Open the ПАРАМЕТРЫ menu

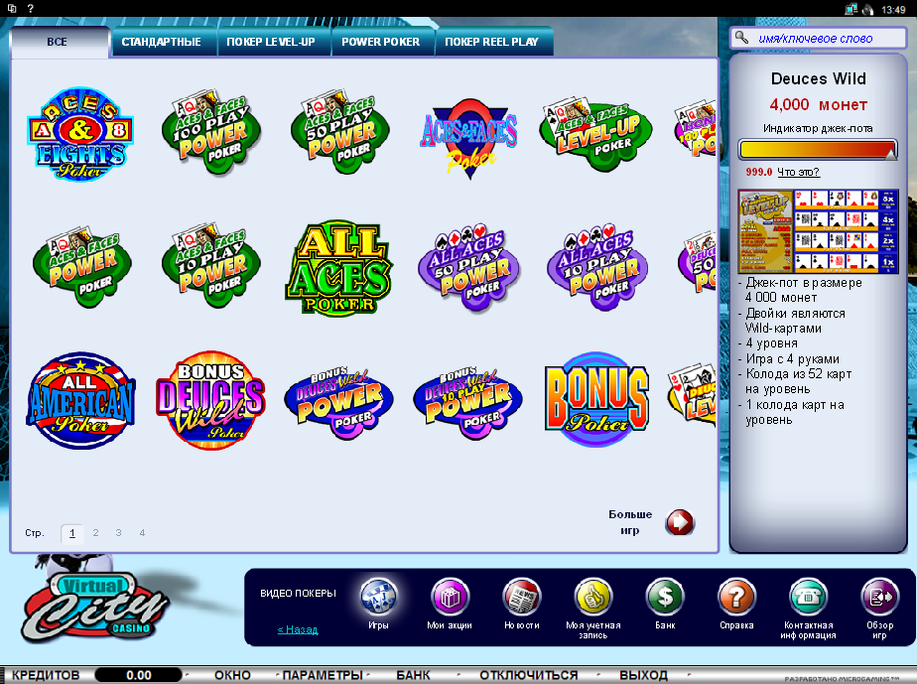coord(323,675)
